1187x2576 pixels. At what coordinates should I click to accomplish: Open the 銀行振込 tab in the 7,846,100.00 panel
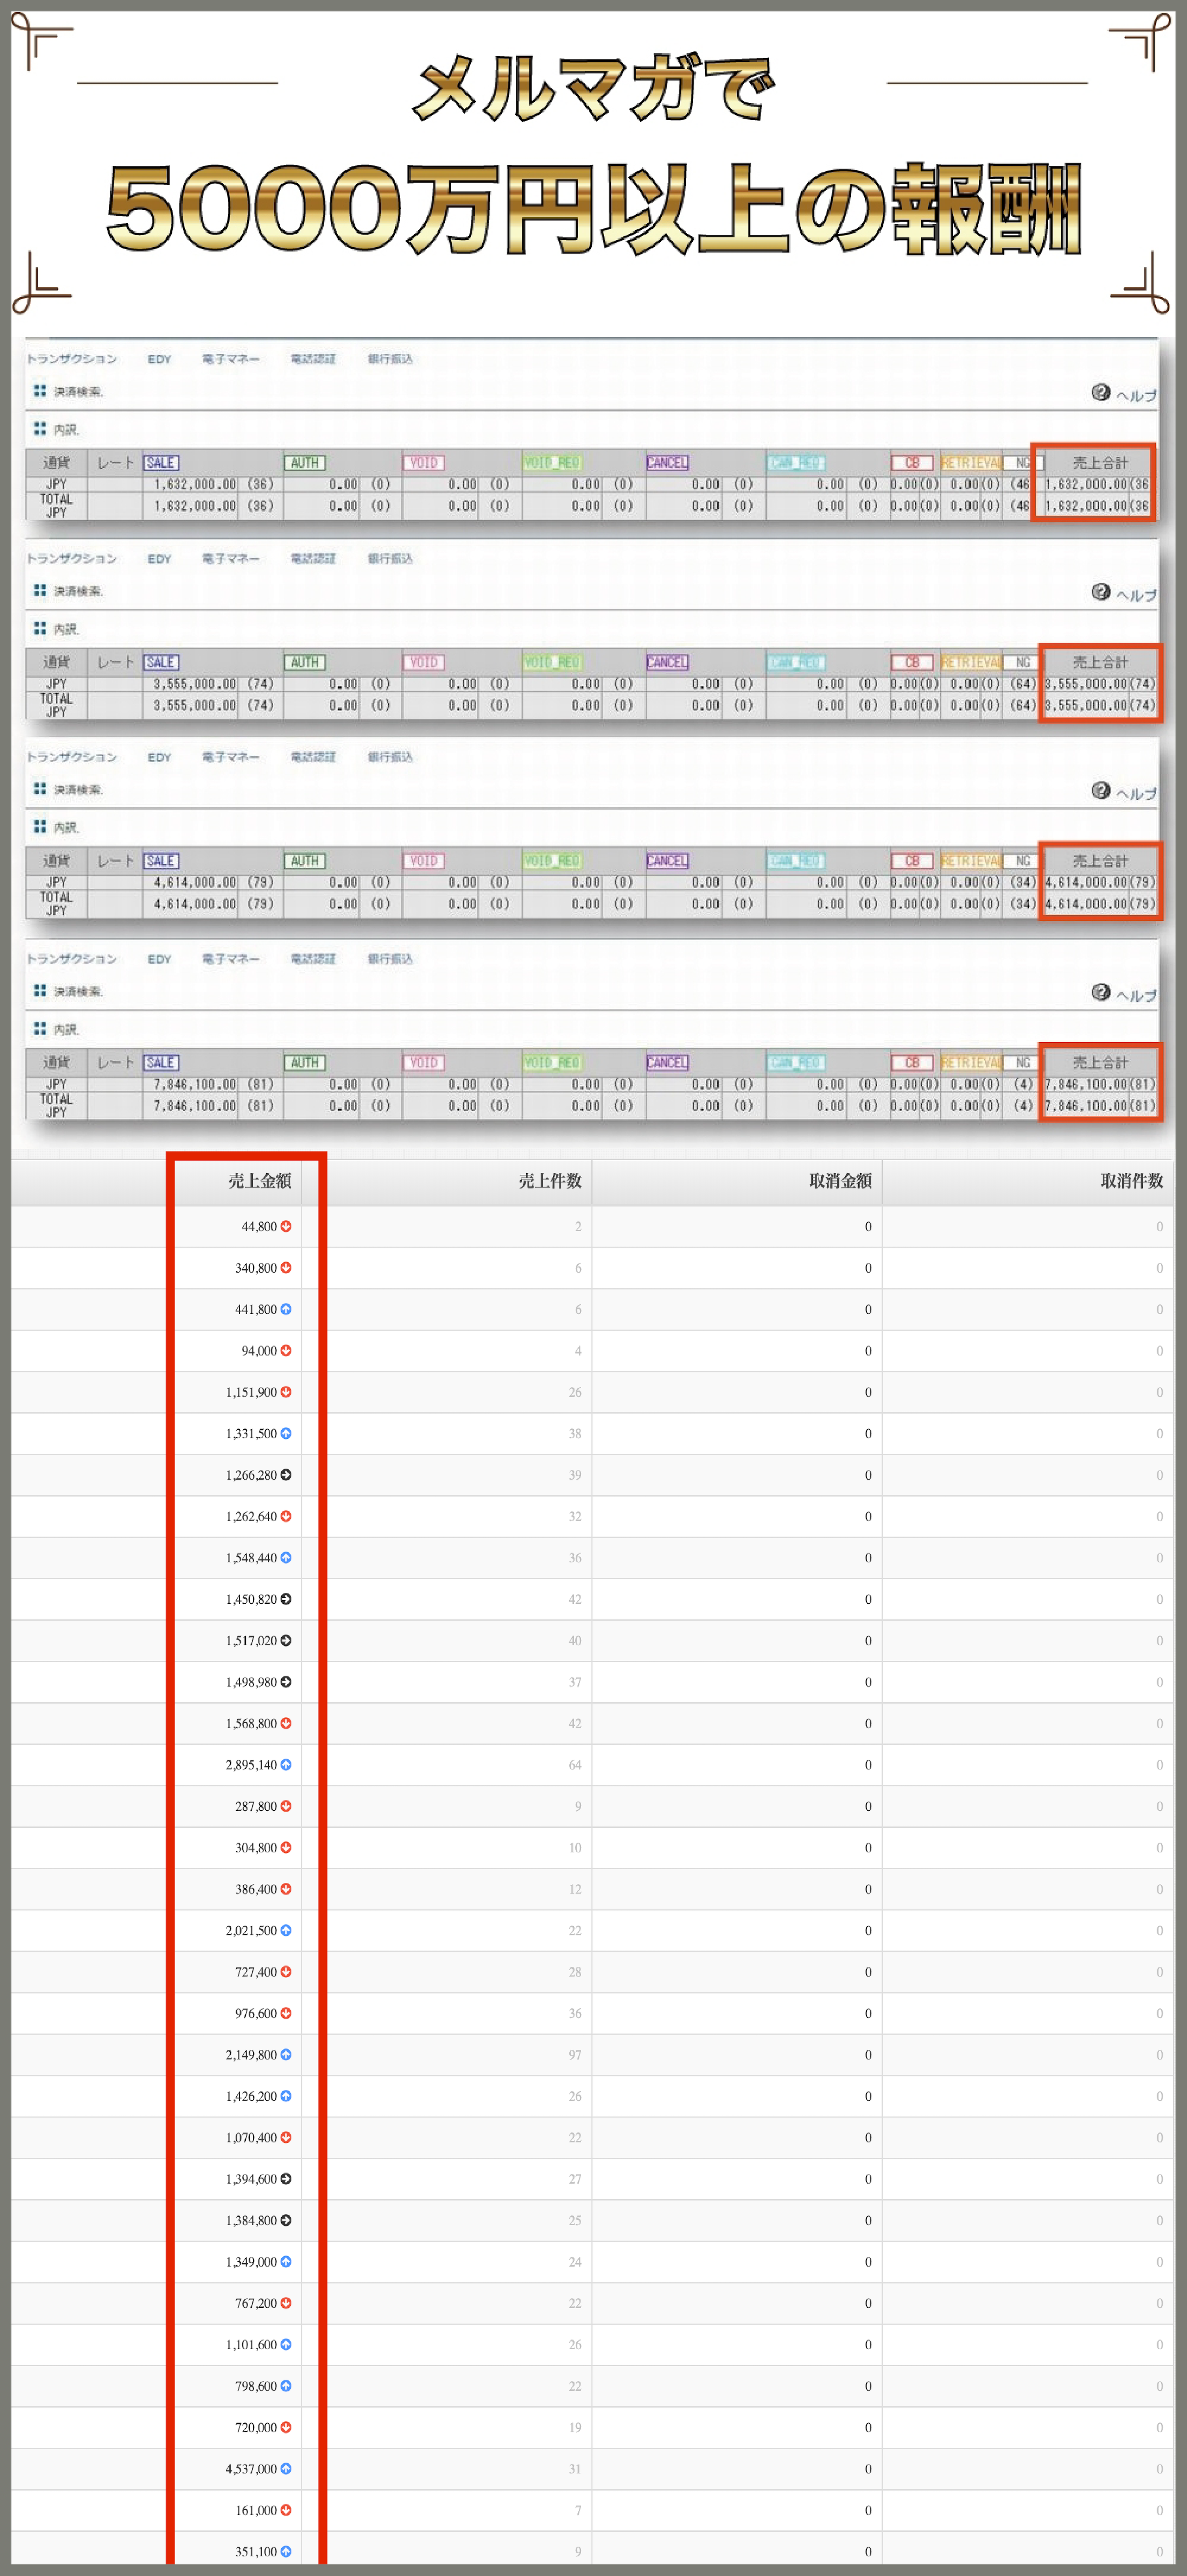(390, 959)
